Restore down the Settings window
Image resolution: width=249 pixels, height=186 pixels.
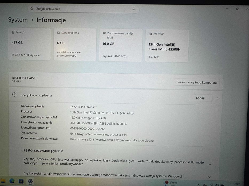pos(237,9)
